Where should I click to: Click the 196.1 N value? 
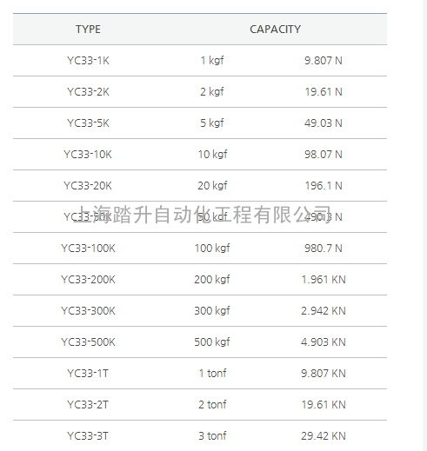pyautogui.click(x=324, y=186)
